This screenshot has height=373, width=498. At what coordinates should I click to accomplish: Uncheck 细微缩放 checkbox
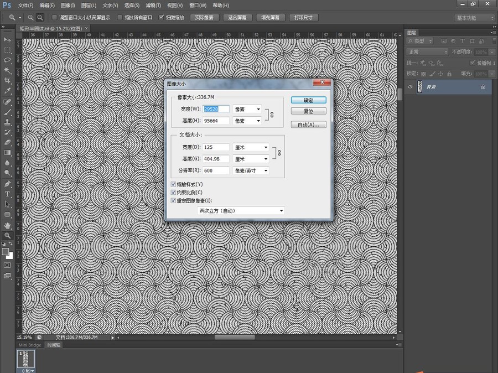coord(162,18)
